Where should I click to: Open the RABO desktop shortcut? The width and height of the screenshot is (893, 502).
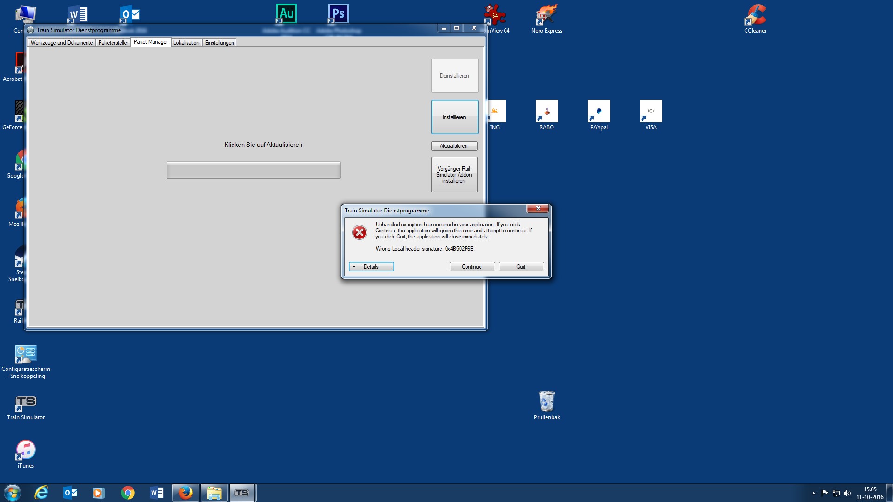click(546, 112)
